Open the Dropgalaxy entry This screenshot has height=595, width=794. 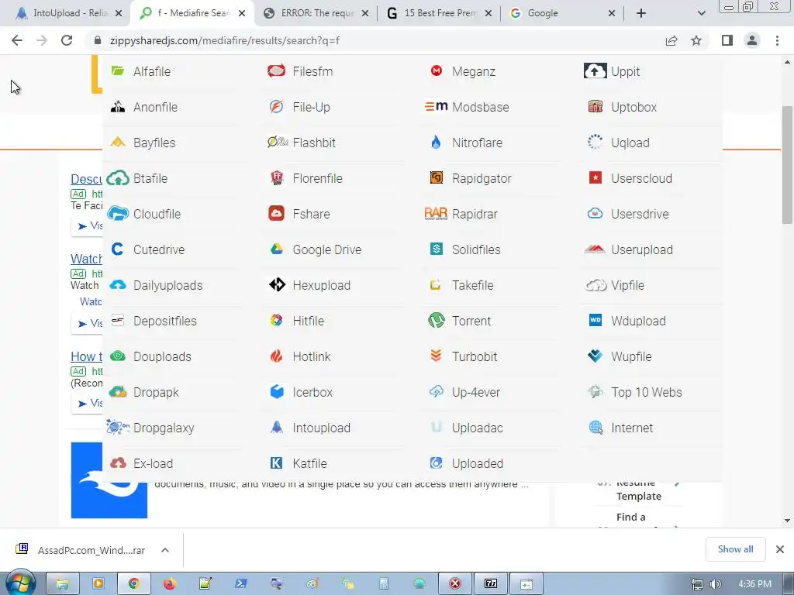(164, 428)
